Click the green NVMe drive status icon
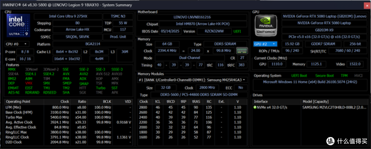Screen dimensions: 371x149 pyautogui.click(x=255, y=107)
